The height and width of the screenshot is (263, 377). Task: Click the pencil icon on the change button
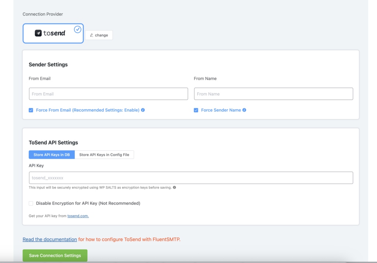[91, 35]
